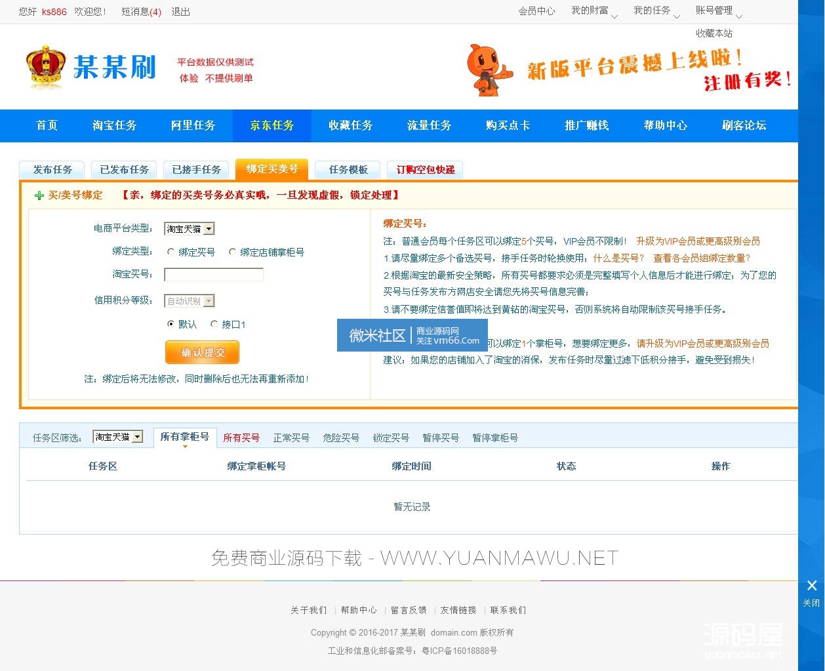The image size is (825, 671).
Task: Open 刷客论坛 in the navigation bar
Action: tap(744, 125)
